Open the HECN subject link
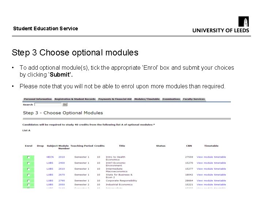This screenshot has width=263, height=197. 50,157
